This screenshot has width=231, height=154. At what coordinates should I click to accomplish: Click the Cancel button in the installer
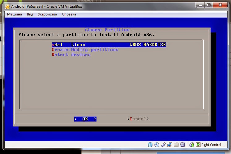[x=138, y=119]
